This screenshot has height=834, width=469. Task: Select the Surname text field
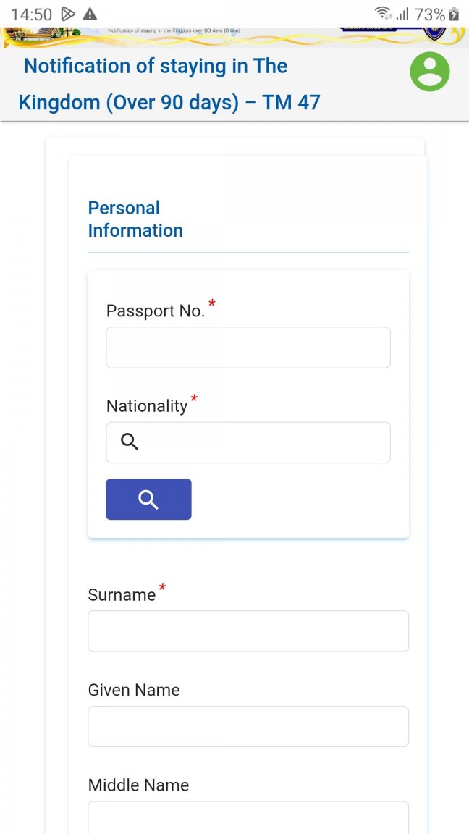(248, 631)
